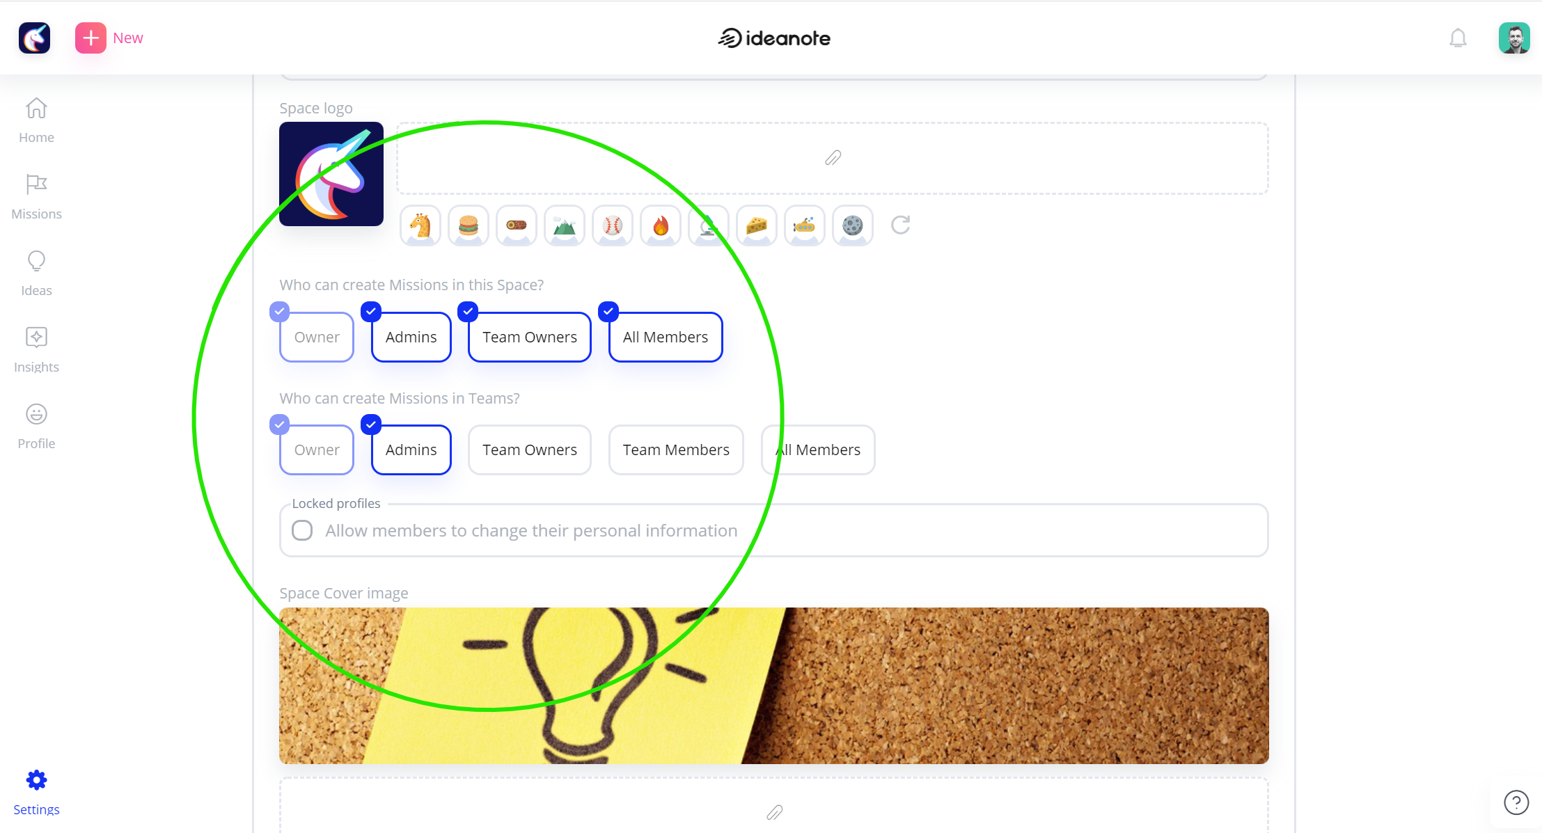
Task: Choose the baseball emoji logo
Action: tap(613, 225)
